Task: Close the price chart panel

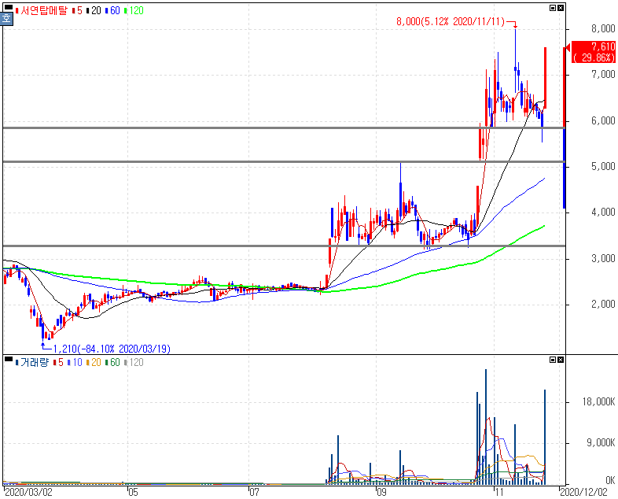Action: [561, 8]
